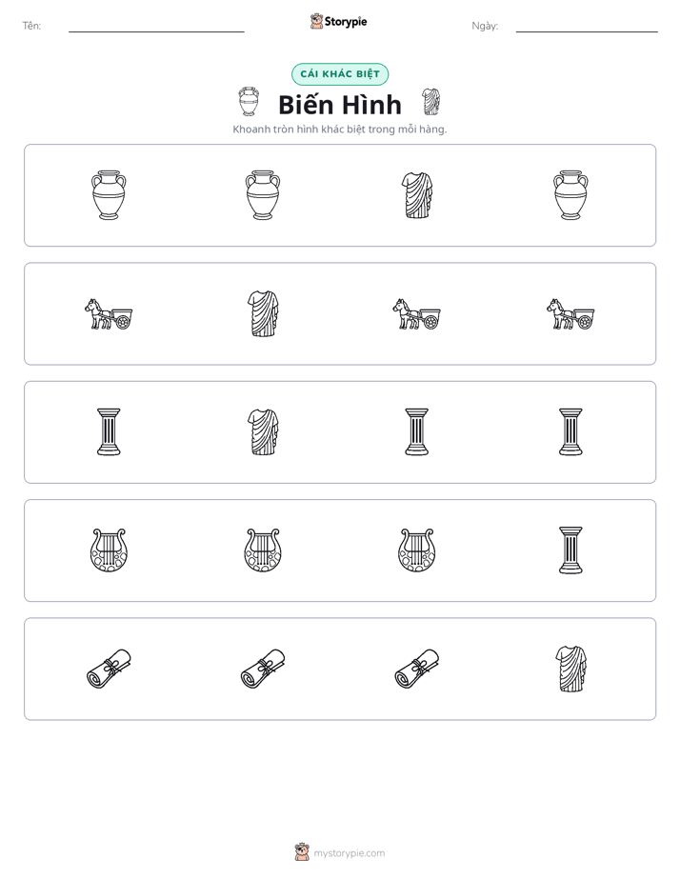Click the last vase in row one

pos(570,195)
